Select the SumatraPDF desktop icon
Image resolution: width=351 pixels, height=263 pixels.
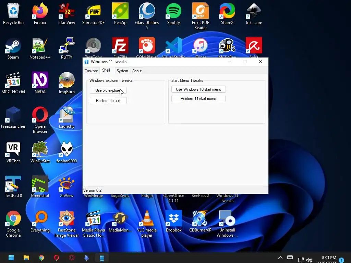coord(93,14)
